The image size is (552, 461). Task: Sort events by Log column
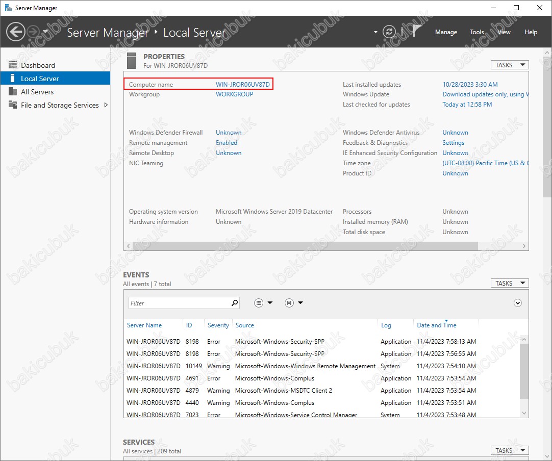point(386,325)
